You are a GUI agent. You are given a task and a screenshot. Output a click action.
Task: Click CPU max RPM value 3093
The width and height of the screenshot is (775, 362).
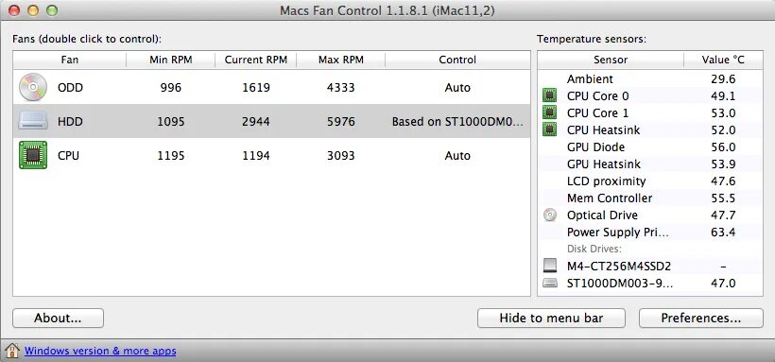[340, 156]
